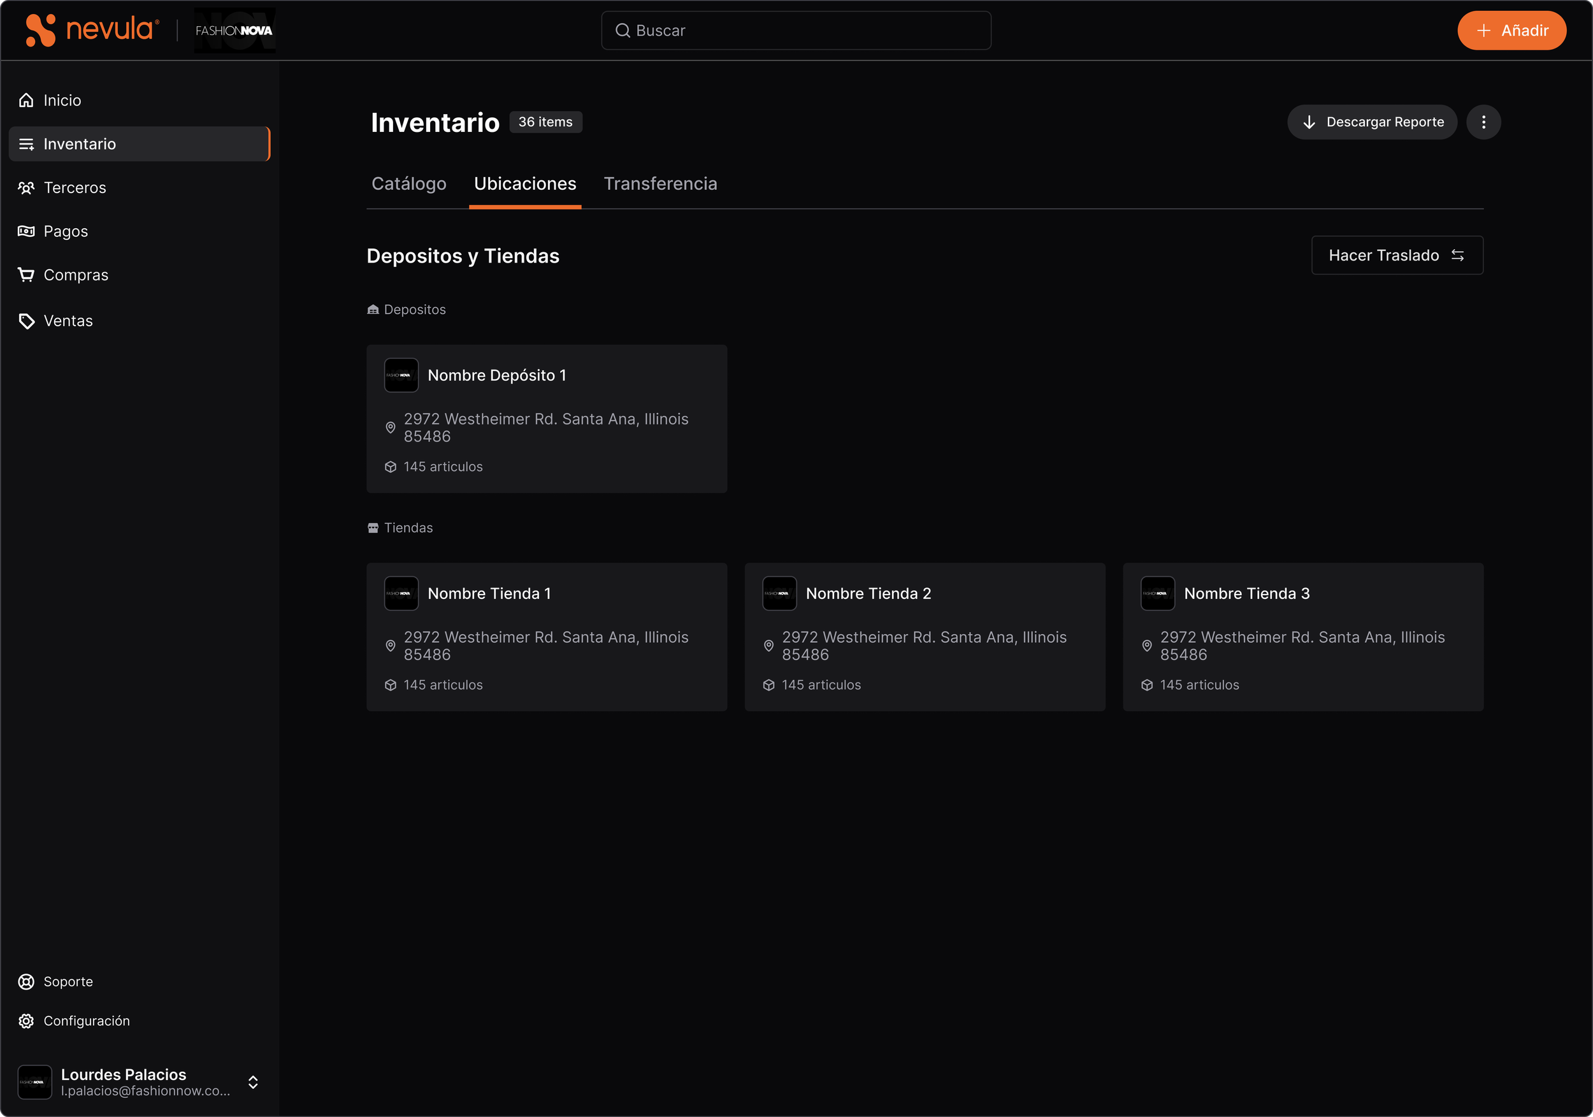Screen dimensions: 1593x1117
Task: Go to the Pagos section
Action: click(x=65, y=232)
